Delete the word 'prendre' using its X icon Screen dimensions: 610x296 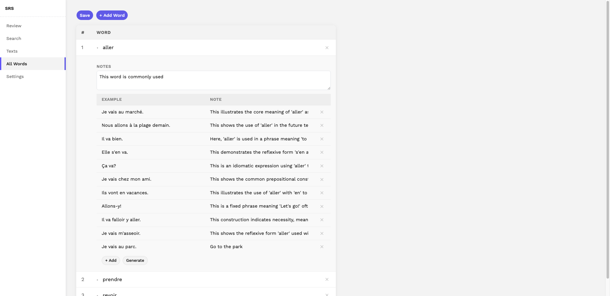point(327,280)
